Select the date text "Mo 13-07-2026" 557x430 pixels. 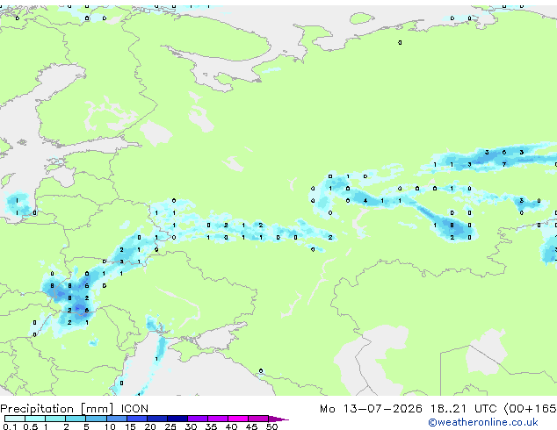(x=371, y=409)
